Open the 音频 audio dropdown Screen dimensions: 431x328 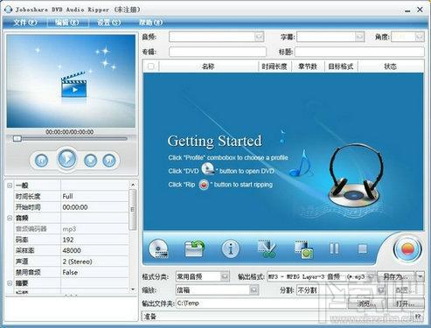pyautogui.click(x=260, y=37)
